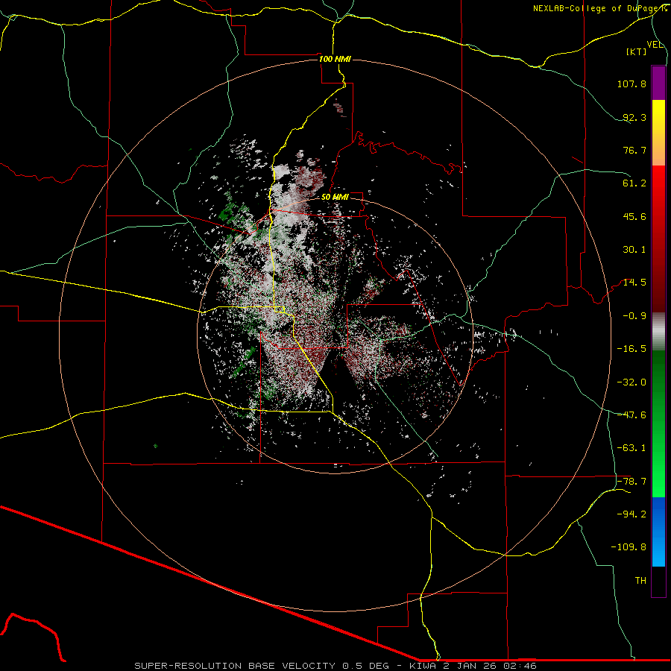
Task: Select the -16.5 legend value
Action: [631, 349]
